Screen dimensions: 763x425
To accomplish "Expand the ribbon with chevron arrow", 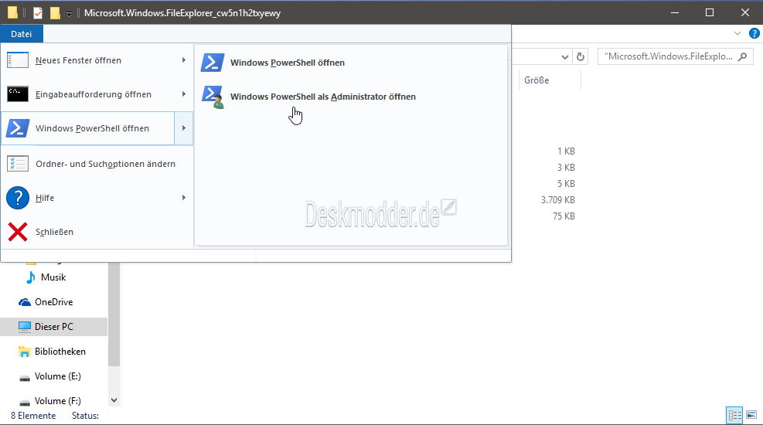I will pyautogui.click(x=737, y=33).
